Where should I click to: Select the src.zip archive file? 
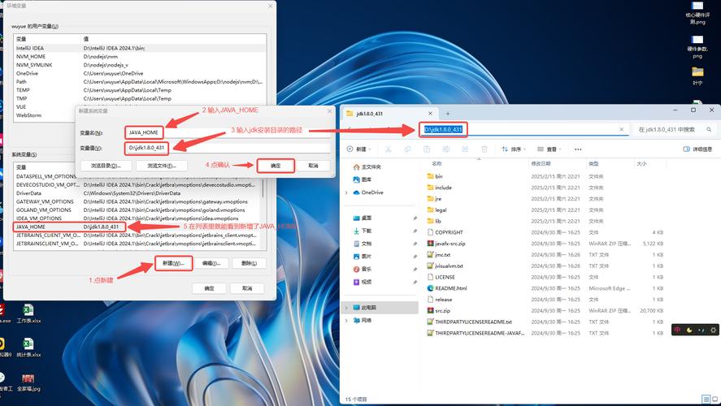pyautogui.click(x=443, y=310)
